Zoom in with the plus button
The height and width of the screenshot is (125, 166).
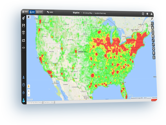[x=29, y=91]
